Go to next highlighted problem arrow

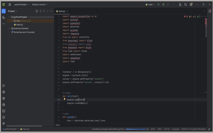205,16
